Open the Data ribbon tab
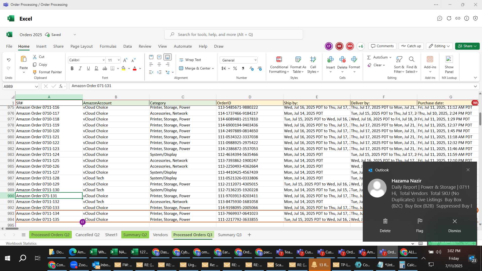 [127, 46]
